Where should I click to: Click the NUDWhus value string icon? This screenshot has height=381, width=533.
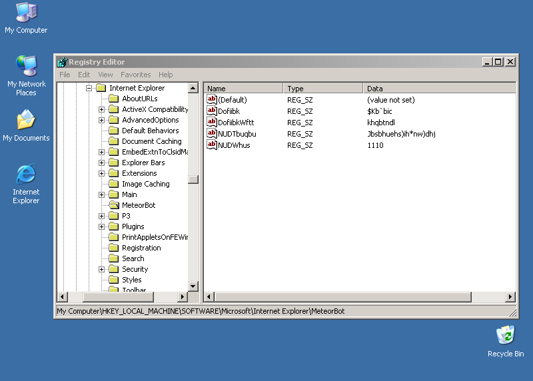coord(212,145)
